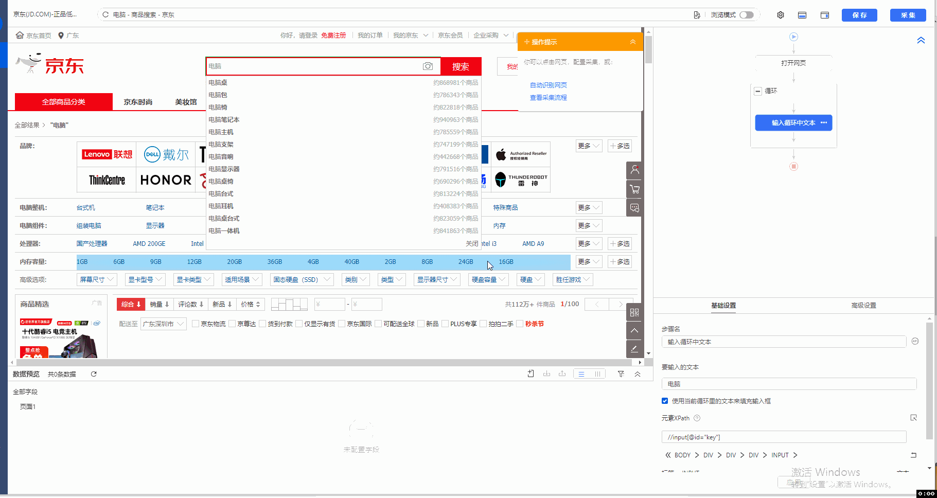Viewport: 937px width, 498px height.
Task: Click the workflow red stop node
Action: click(x=793, y=166)
